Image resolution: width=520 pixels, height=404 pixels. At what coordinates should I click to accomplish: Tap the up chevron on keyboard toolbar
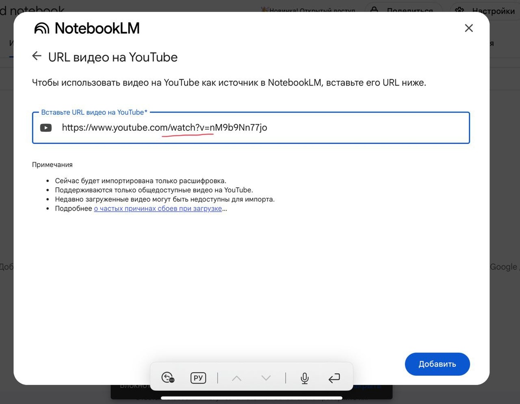click(236, 378)
